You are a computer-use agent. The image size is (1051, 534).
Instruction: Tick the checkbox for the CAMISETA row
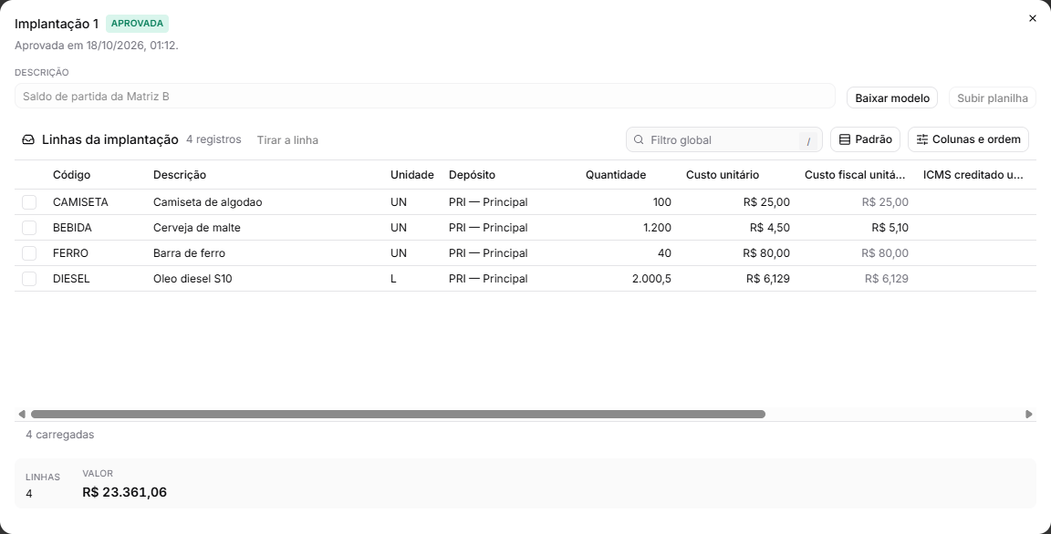coord(29,202)
